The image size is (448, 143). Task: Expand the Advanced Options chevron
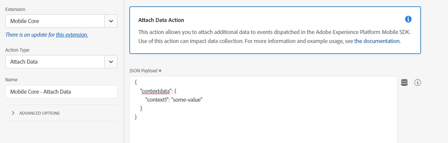click(13, 113)
